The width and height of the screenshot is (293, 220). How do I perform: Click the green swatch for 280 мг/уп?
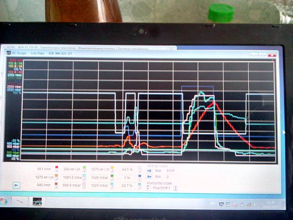84,167
